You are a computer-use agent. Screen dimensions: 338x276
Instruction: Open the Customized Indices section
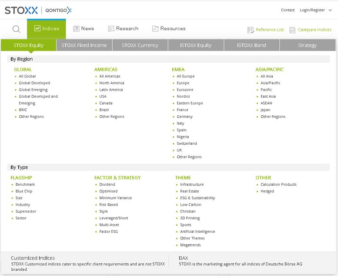(x=33, y=258)
